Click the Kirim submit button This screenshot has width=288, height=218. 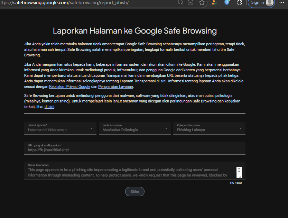click(x=135, y=192)
